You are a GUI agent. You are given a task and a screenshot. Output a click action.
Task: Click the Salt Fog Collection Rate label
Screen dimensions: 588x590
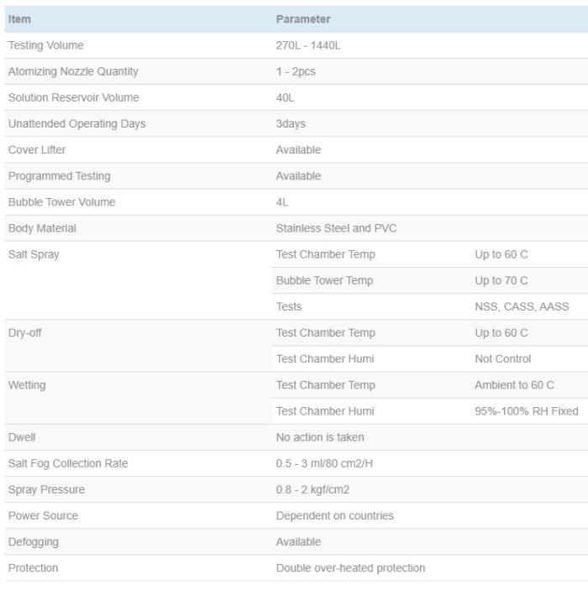(68, 462)
